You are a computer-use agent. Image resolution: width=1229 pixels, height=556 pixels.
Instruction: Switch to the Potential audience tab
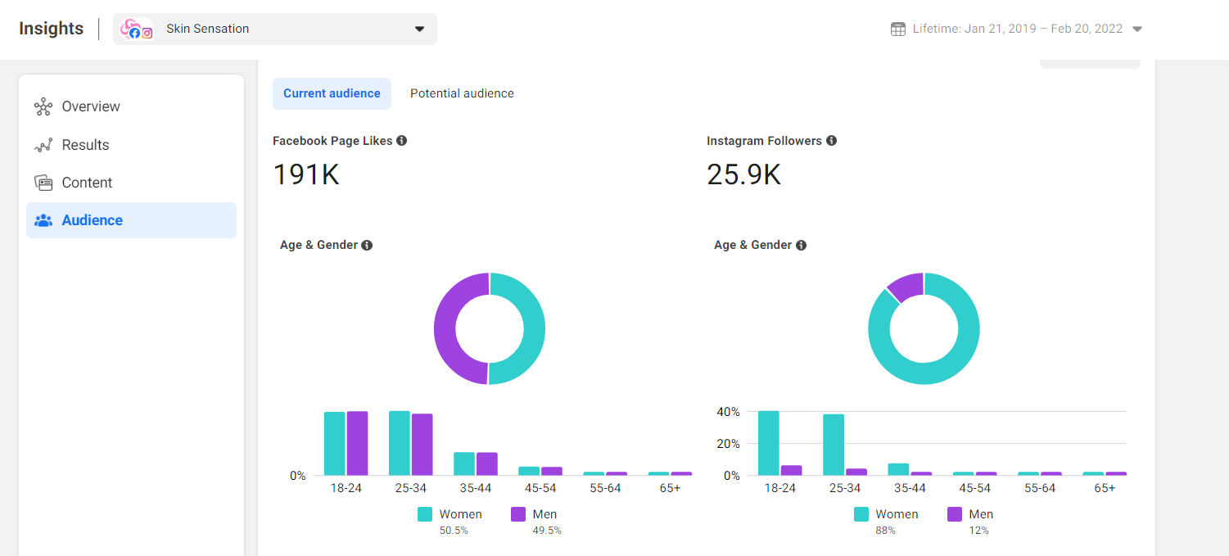(x=462, y=93)
